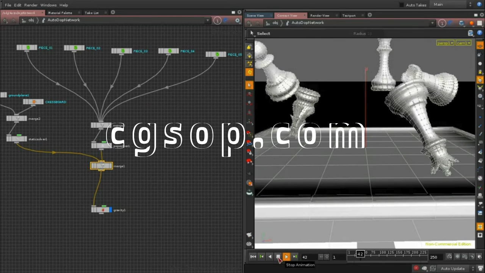Open the Windows menu
The width and height of the screenshot is (485, 273).
[x=48, y=5]
